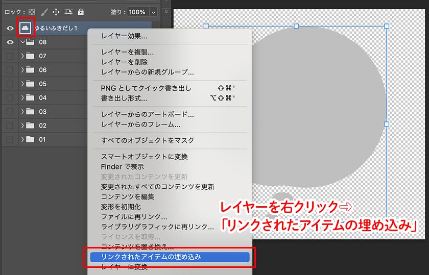429x275 pixels.
Task: Select the folder icon of group 05
Action: (30, 84)
